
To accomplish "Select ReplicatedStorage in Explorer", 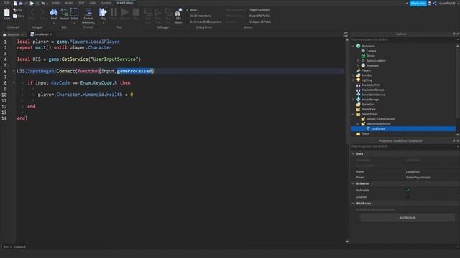I will 372,90.
